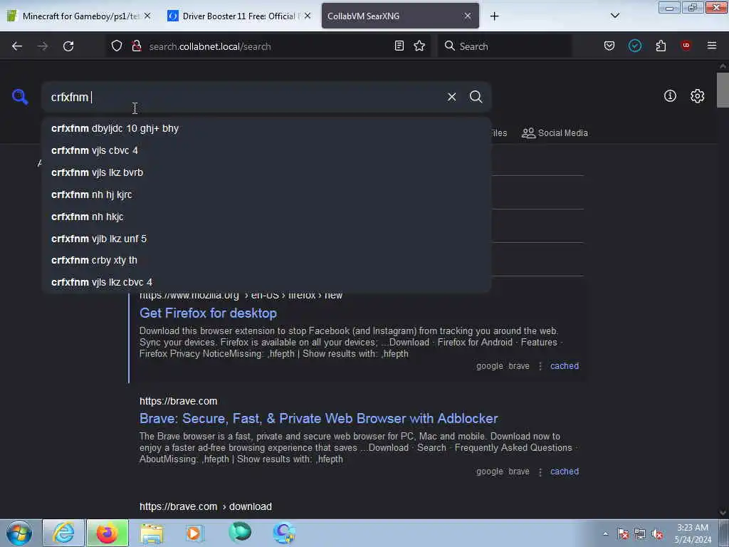Open the Windows Start menu
This screenshot has height=547, width=729.
[x=19, y=533]
